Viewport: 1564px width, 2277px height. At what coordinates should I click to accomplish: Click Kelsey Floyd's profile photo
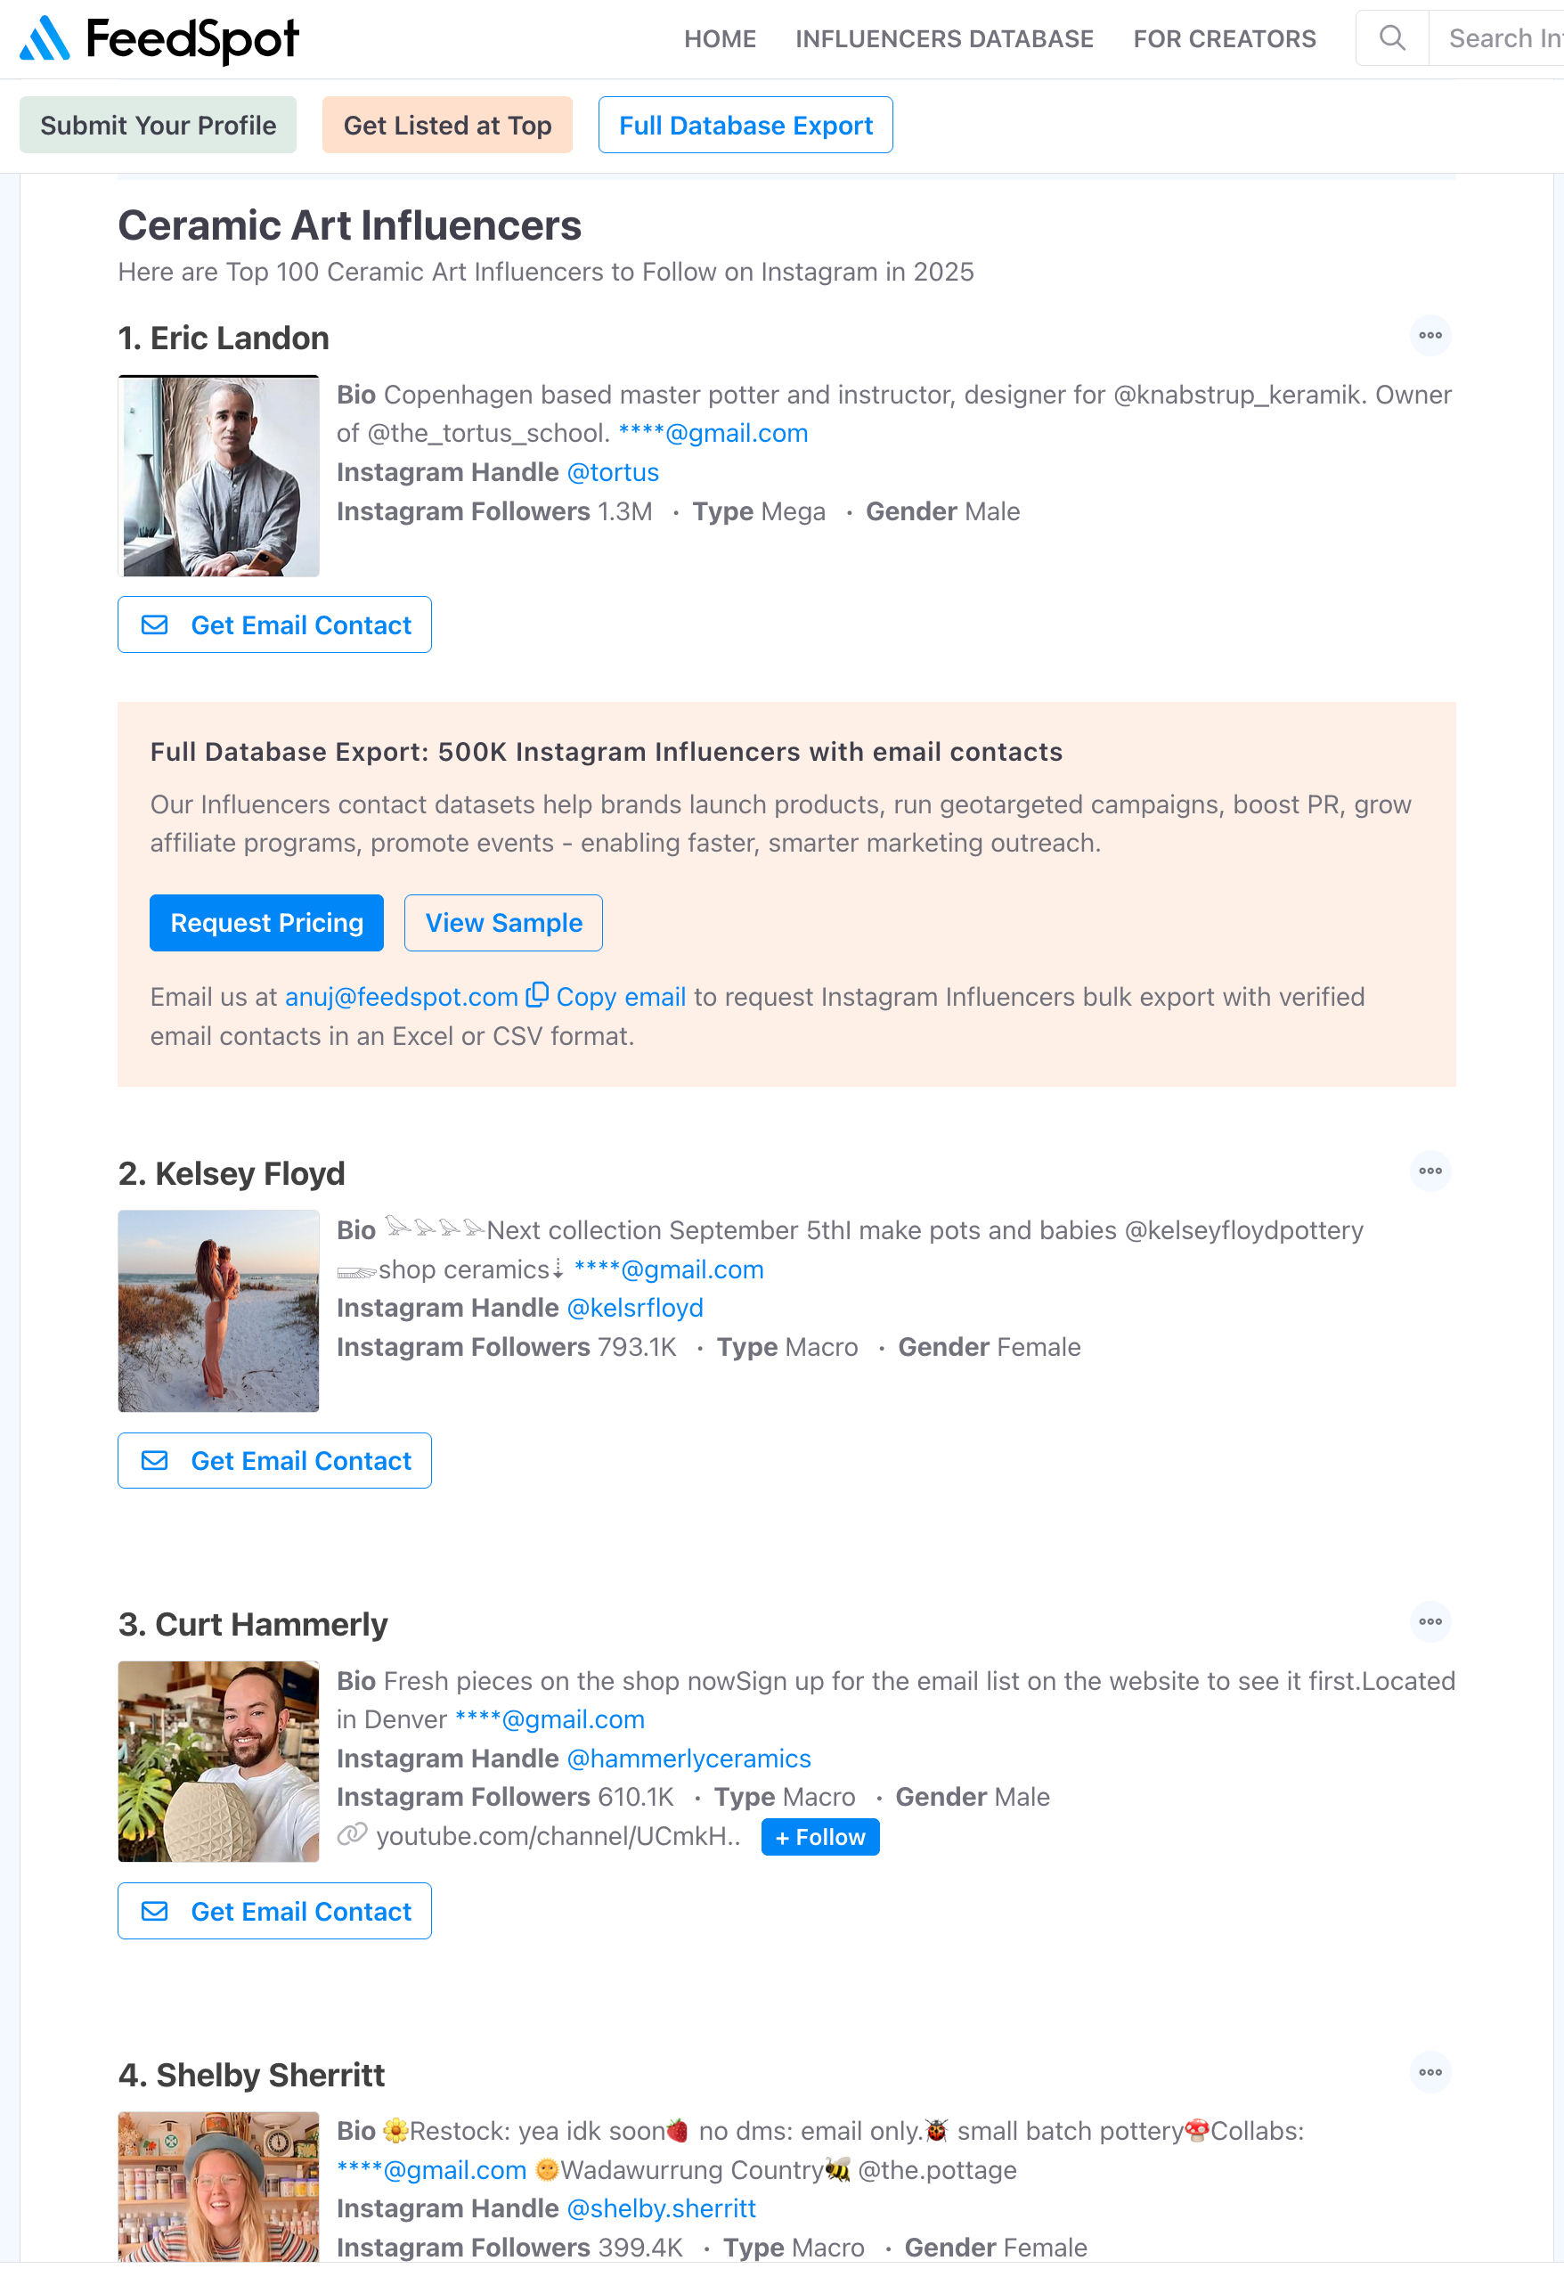(x=218, y=1311)
